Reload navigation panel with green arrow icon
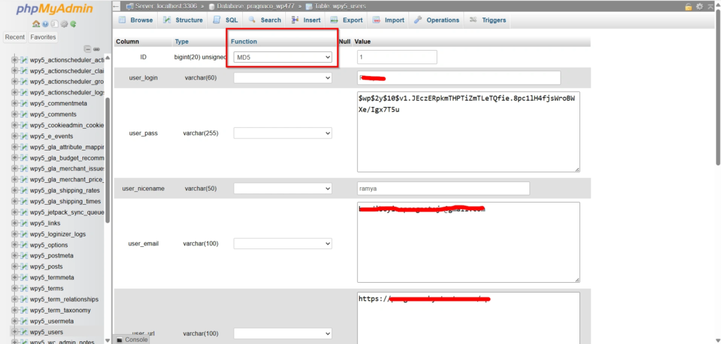721x344 pixels. [x=73, y=24]
